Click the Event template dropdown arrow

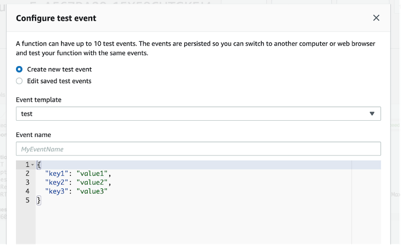click(372, 114)
